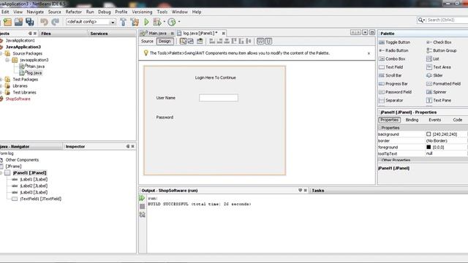This screenshot has width=468, height=263.
Task: Collapse the javaapplication3 package node
Action: (x=7, y=60)
